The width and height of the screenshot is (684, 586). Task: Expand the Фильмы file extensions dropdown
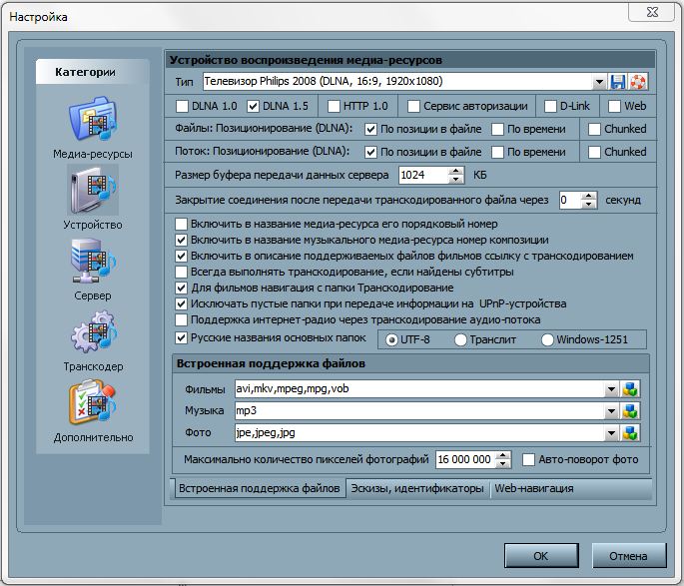(611, 389)
